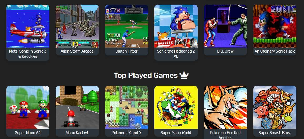The height and width of the screenshot is (139, 304).
Task: Click the D.D. Crew fighting game thumbnail
Action: click(x=225, y=26)
